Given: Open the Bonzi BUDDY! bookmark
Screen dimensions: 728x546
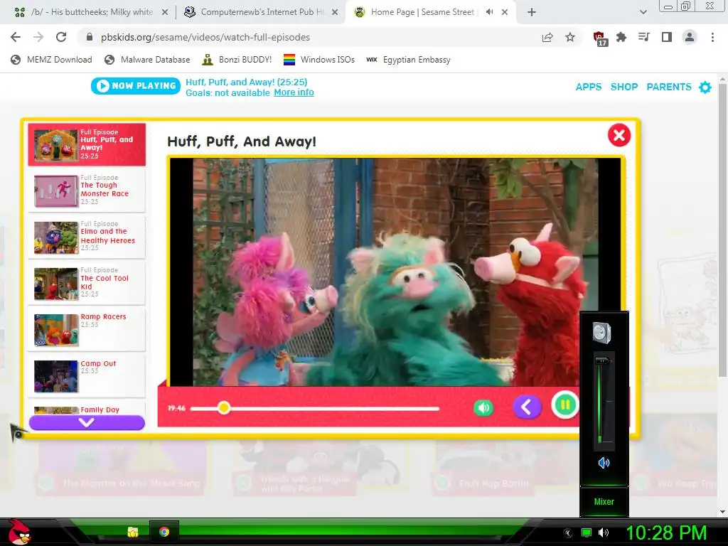Looking at the screenshot, I should (x=237, y=60).
